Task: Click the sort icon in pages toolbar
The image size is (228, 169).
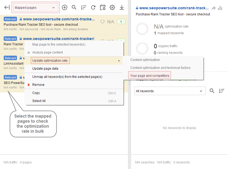Action: point(84,7)
